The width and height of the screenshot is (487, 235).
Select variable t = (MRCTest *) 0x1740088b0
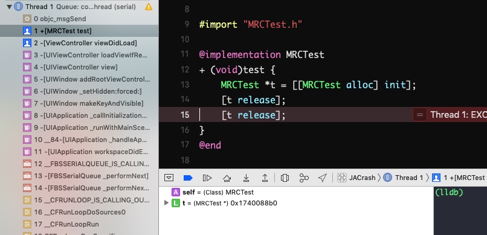click(x=230, y=204)
